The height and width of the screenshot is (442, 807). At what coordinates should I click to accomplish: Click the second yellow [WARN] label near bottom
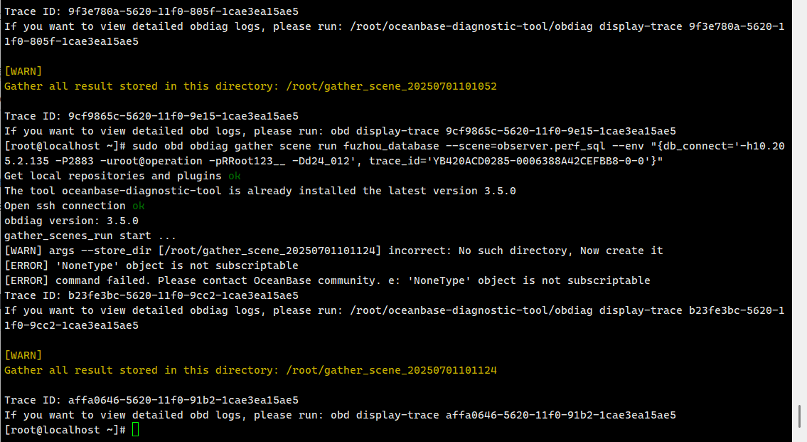pos(23,355)
